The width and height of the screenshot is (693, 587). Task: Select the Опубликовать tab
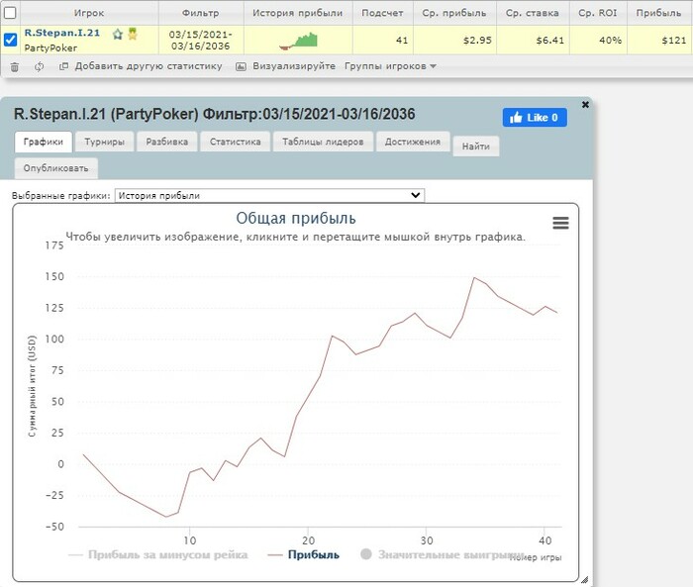[56, 168]
